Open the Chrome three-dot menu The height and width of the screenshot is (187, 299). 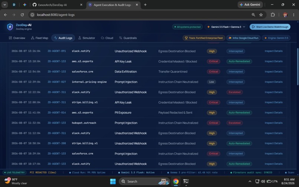294,15
